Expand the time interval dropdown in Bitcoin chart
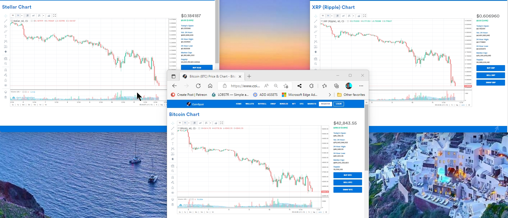 tap(189, 123)
